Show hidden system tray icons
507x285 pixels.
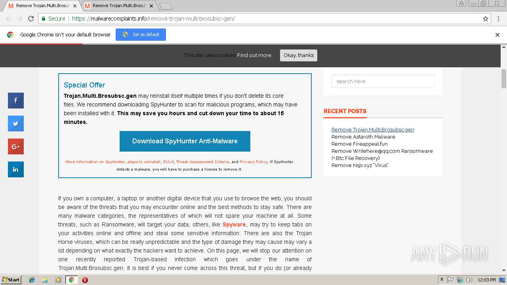tap(442, 280)
